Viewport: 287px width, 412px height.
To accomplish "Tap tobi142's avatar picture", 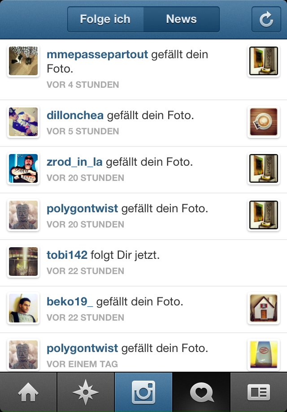I will tap(23, 262).
